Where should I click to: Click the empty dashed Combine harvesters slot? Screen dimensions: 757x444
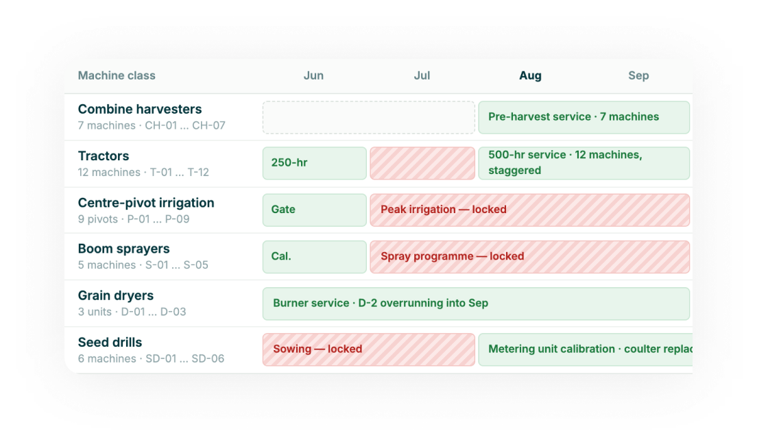click(369, 117)
